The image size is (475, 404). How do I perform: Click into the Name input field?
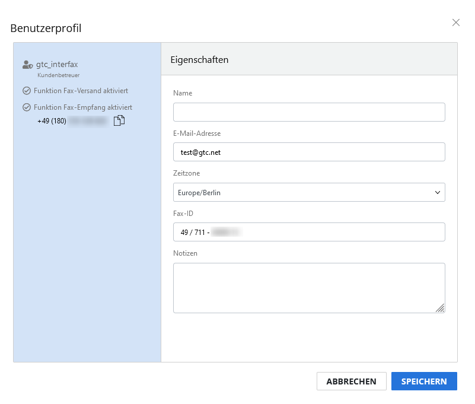click(x=309, y=112)
